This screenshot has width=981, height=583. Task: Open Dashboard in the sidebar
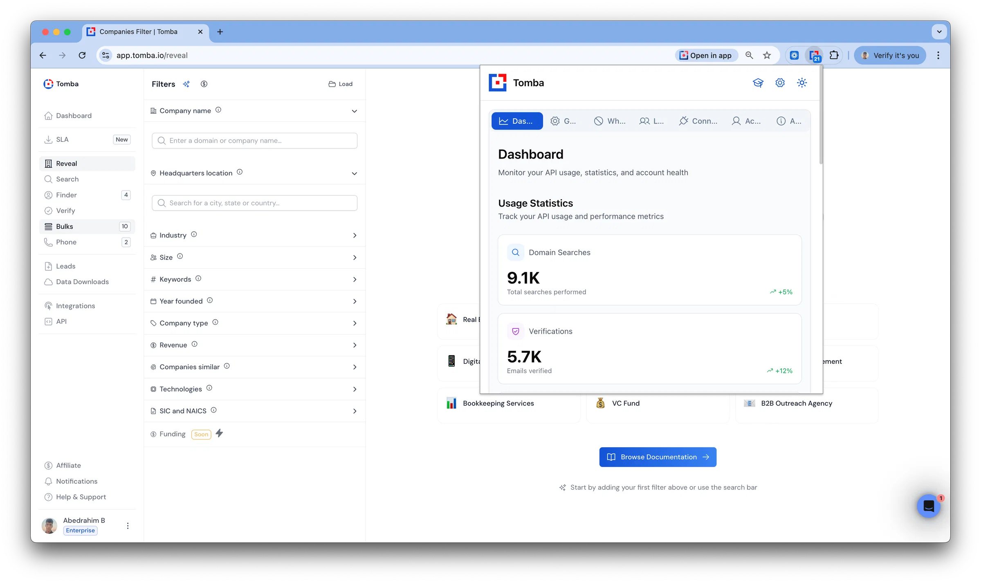pos(87,116)
